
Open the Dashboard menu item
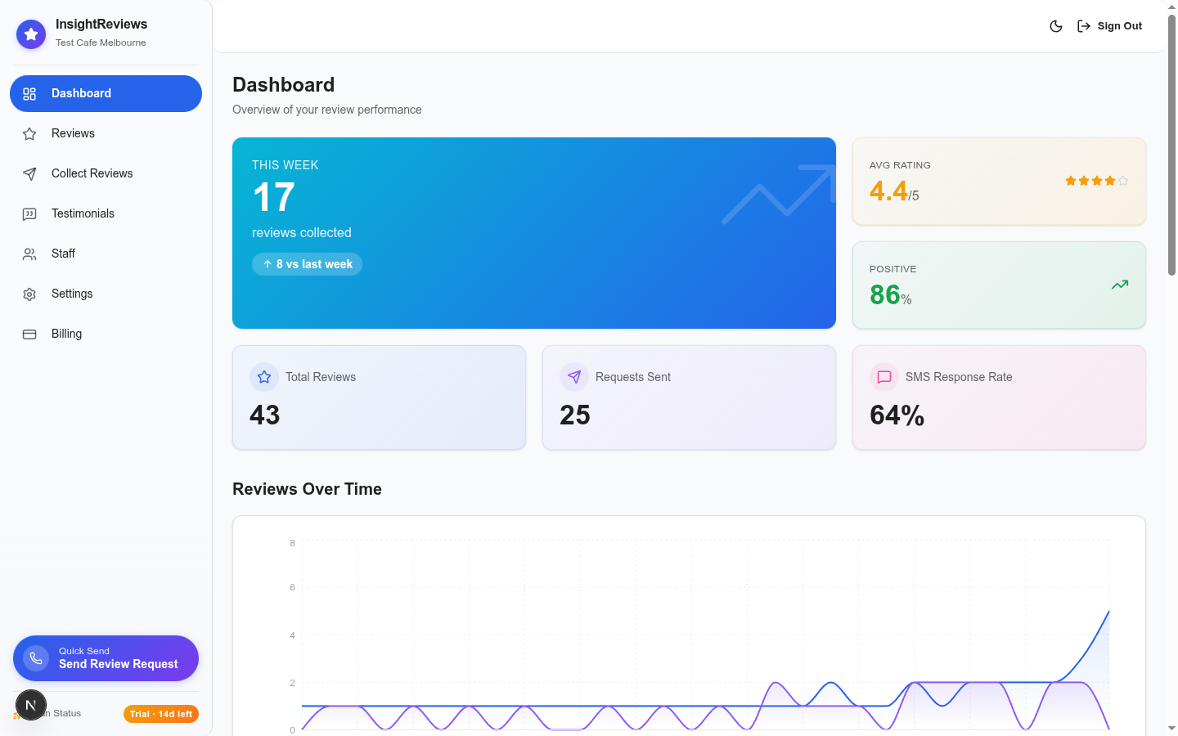[106, 93]
